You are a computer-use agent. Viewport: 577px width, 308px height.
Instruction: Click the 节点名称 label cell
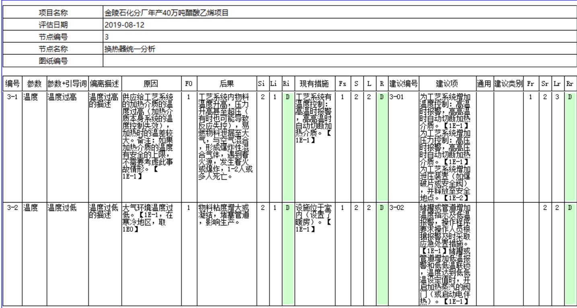(x=53, y=49)
